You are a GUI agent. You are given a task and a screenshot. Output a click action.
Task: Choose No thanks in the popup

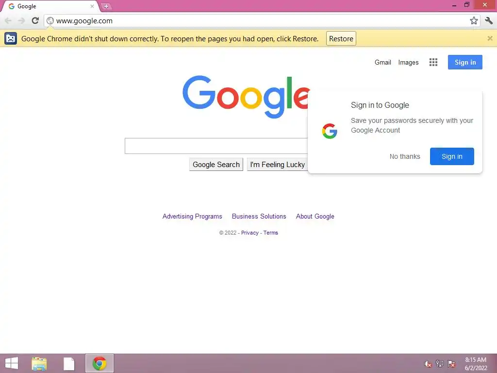405,156
